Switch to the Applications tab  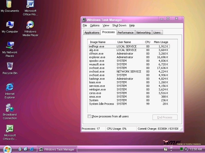tap(92, 33)
